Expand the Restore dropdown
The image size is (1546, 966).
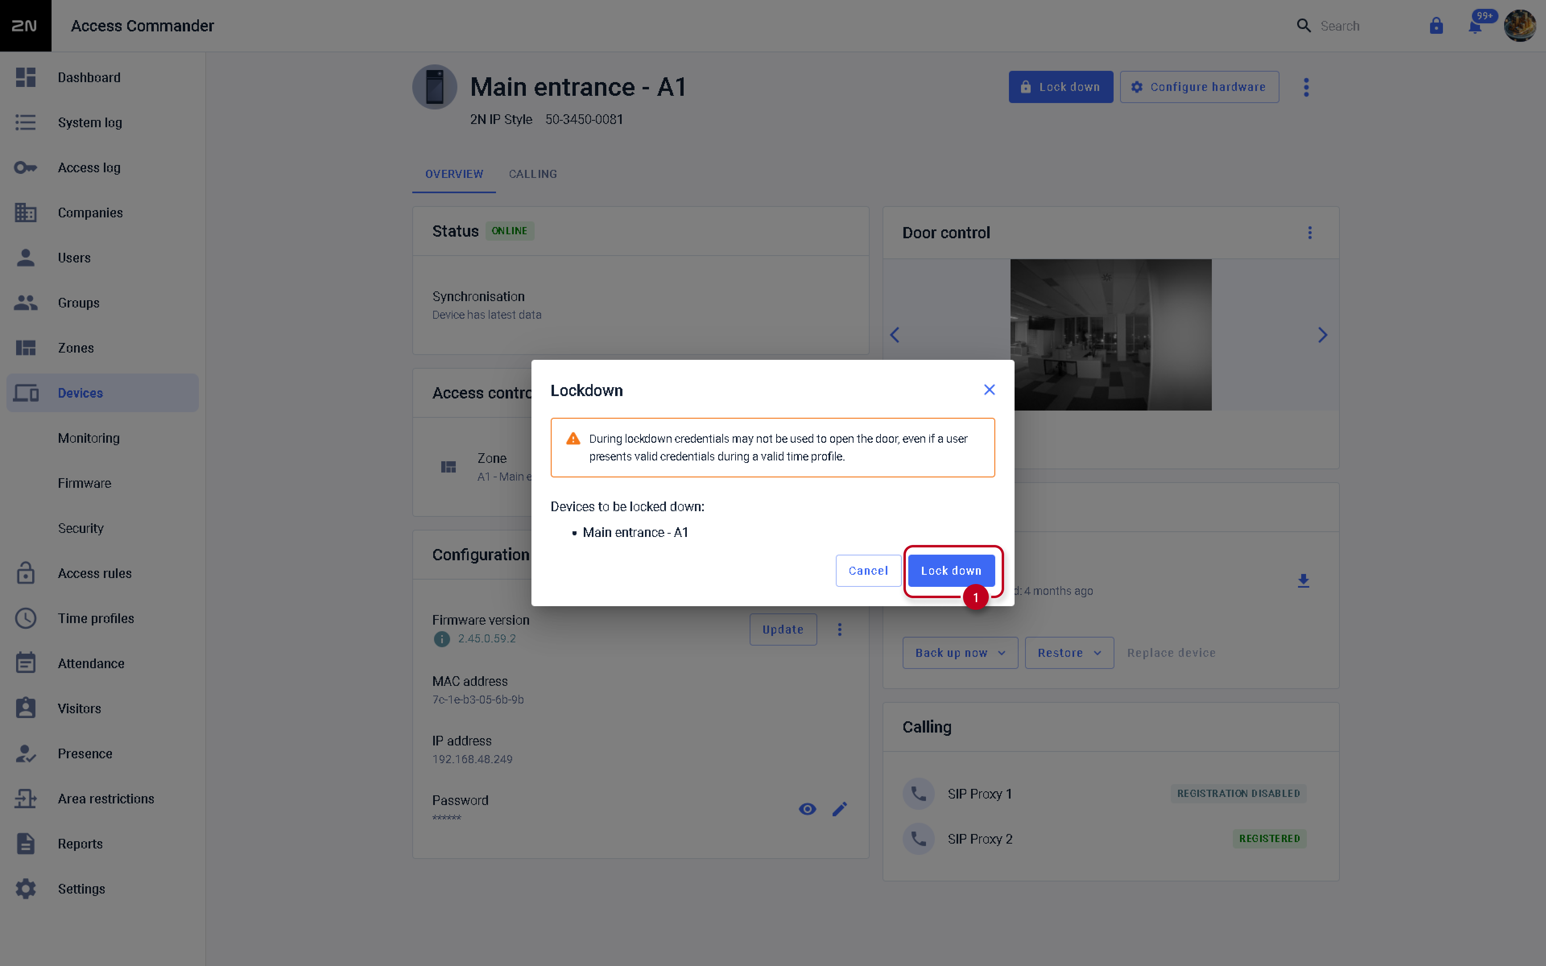1069,652
